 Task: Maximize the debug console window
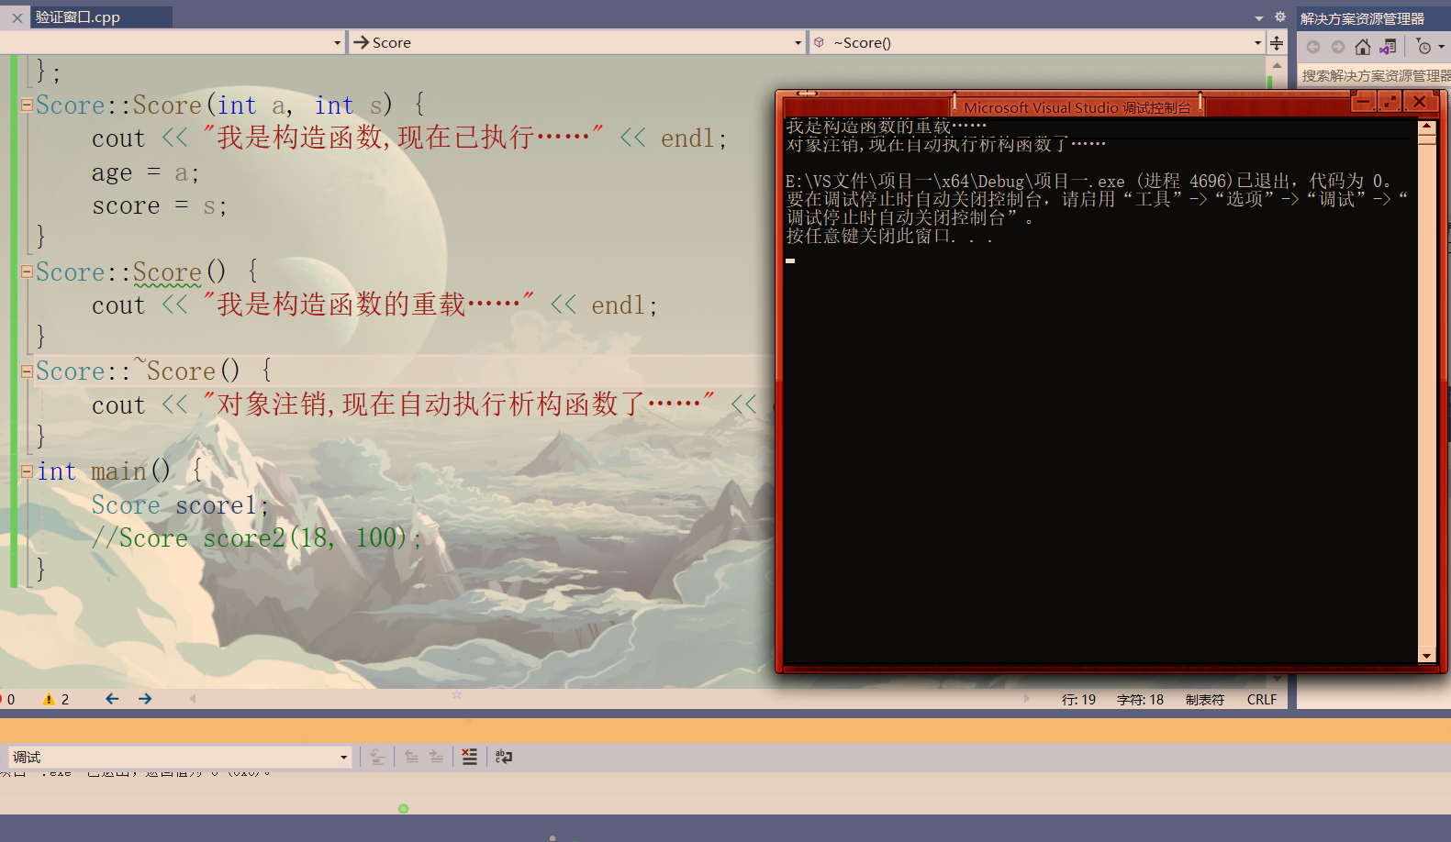(x=1389, y=102)
